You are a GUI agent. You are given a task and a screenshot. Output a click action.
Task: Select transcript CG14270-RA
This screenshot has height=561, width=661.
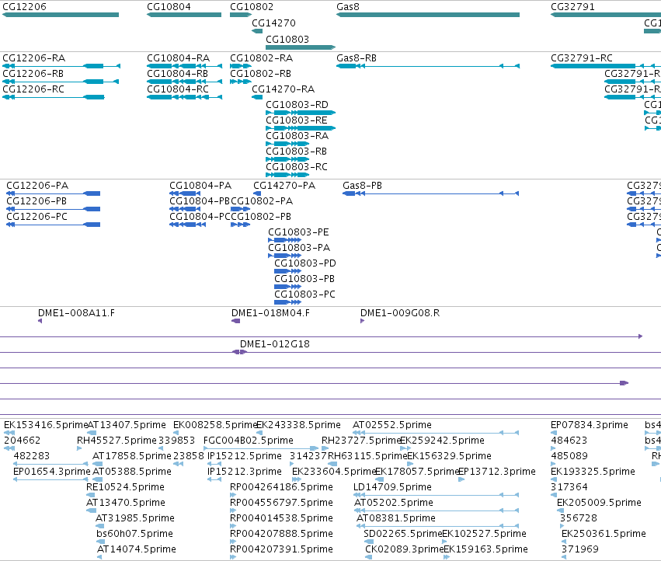[x=257, y=97]
